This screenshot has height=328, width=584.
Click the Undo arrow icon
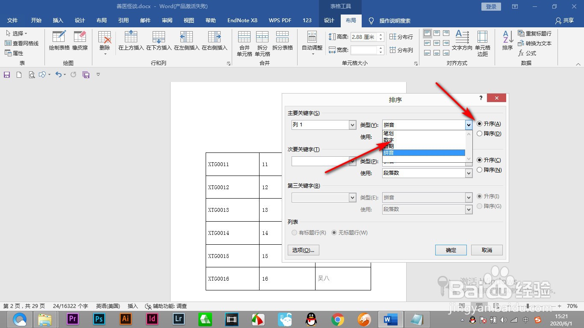(x=59, y=75)
